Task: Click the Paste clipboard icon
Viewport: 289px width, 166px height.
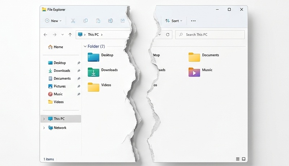Action: (98, 21)
